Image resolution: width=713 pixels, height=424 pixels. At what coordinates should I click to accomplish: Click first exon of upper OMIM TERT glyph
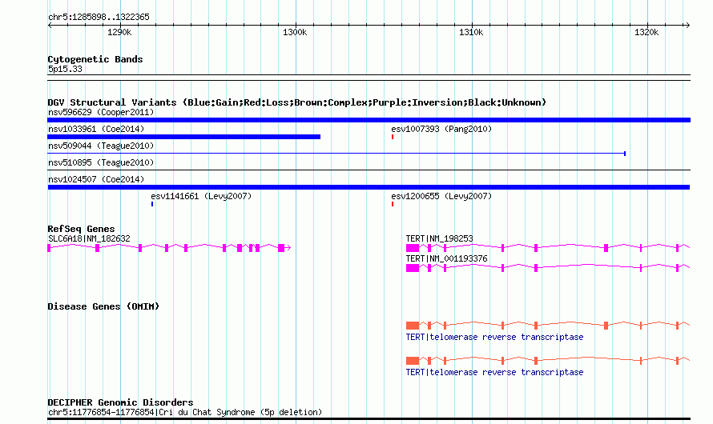click(413, 326)
